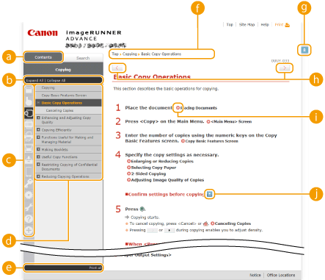Click the blue return-to-top icon
The width and height of the screenshot is (325, 280).
(x=304, y=50)
